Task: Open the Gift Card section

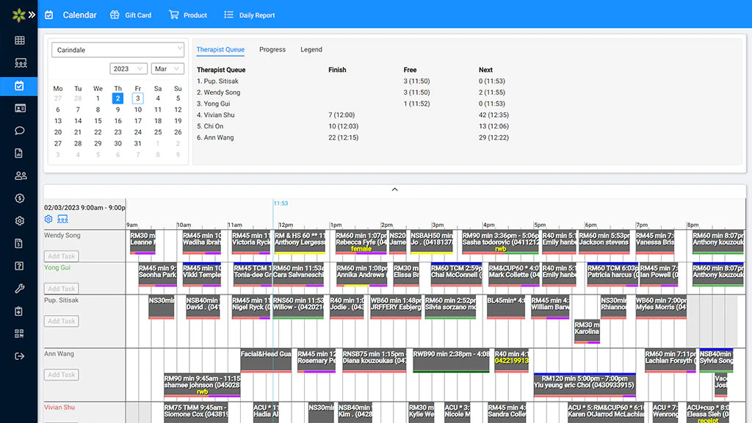Action: tap(131, 14)
